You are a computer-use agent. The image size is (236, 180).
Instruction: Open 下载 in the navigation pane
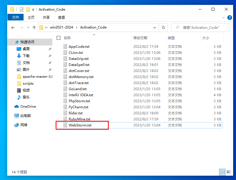[26, 56]
